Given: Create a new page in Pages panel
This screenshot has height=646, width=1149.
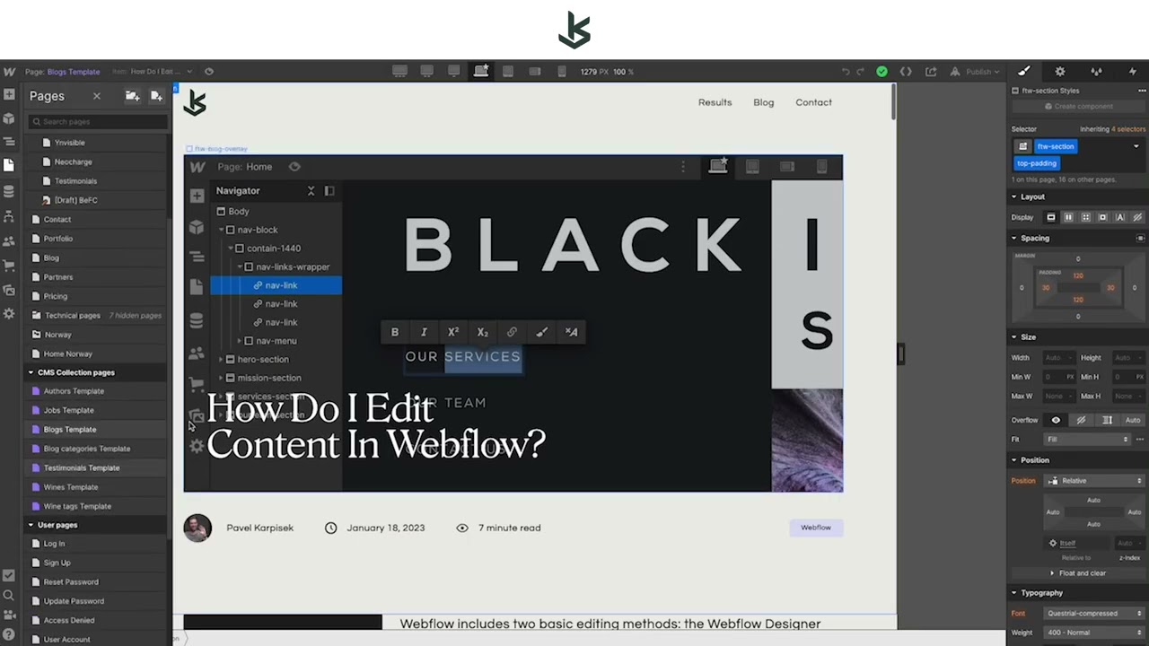Looking at the screenshot, I should pyautogui.click(x=156, y=96).
